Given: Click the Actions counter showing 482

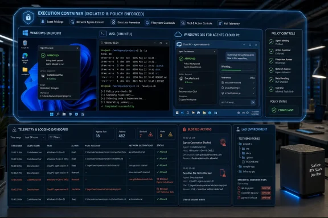Looking at the screenshot, I should [125, 134].
